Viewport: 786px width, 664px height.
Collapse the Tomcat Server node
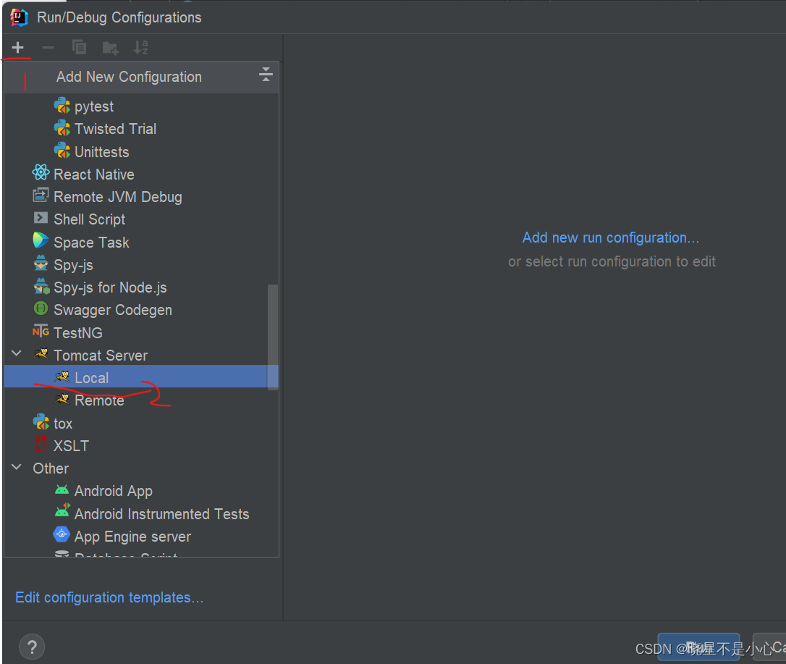point(17,354)
